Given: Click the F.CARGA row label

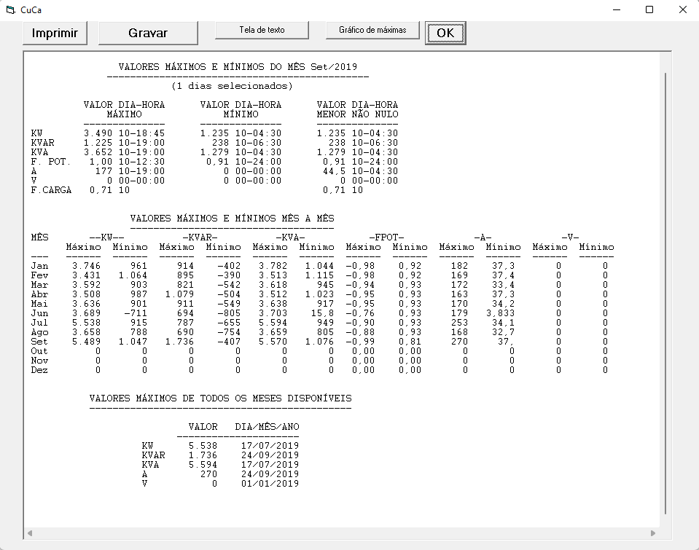Looking at the screenshot, I should click(x=51, y=190).
